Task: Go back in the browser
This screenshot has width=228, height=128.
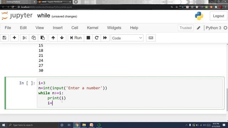Action: pos(3,7)
